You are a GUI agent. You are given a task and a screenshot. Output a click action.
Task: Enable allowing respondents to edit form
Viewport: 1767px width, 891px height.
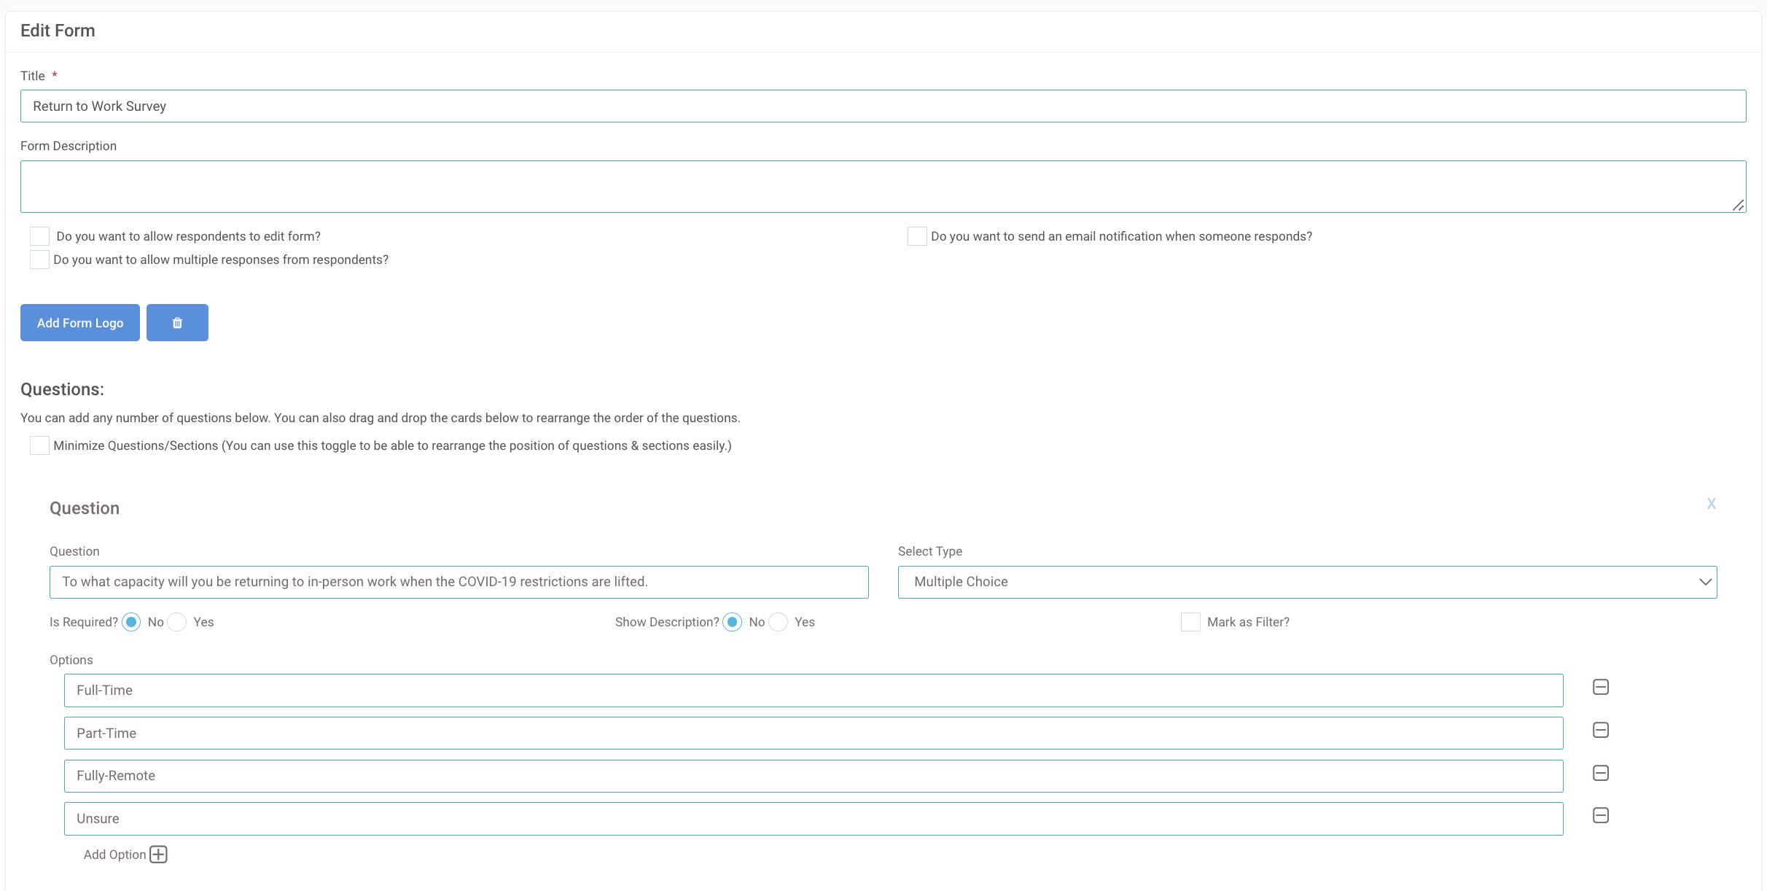[39, 236]
